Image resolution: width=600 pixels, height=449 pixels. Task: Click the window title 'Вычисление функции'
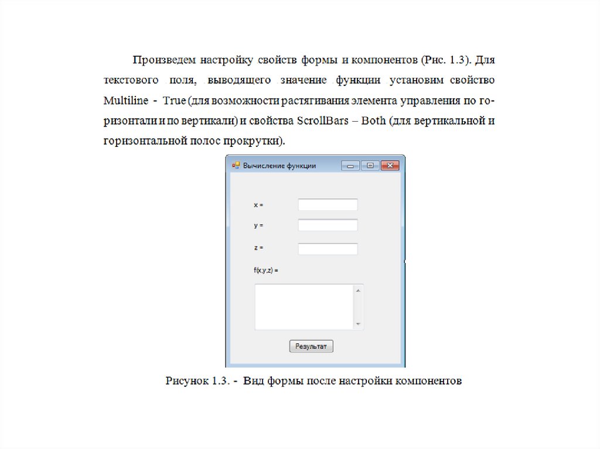(279, 166)
